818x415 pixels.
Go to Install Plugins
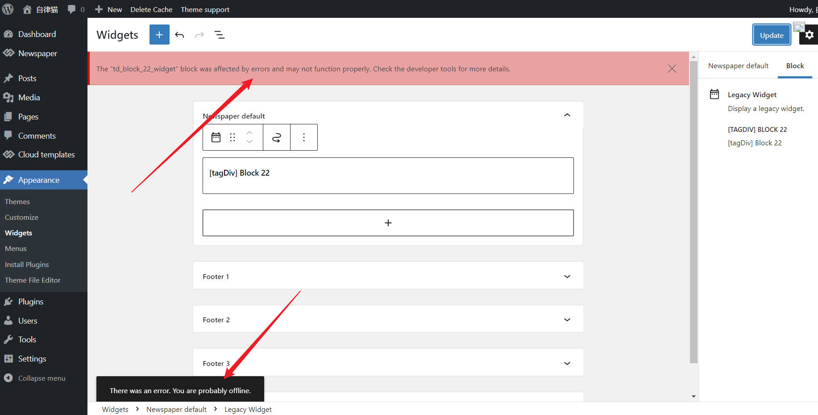click(x=27, y=265)
